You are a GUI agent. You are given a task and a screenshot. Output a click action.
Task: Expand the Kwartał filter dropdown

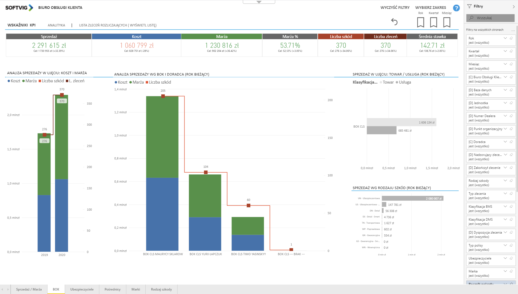505,51
